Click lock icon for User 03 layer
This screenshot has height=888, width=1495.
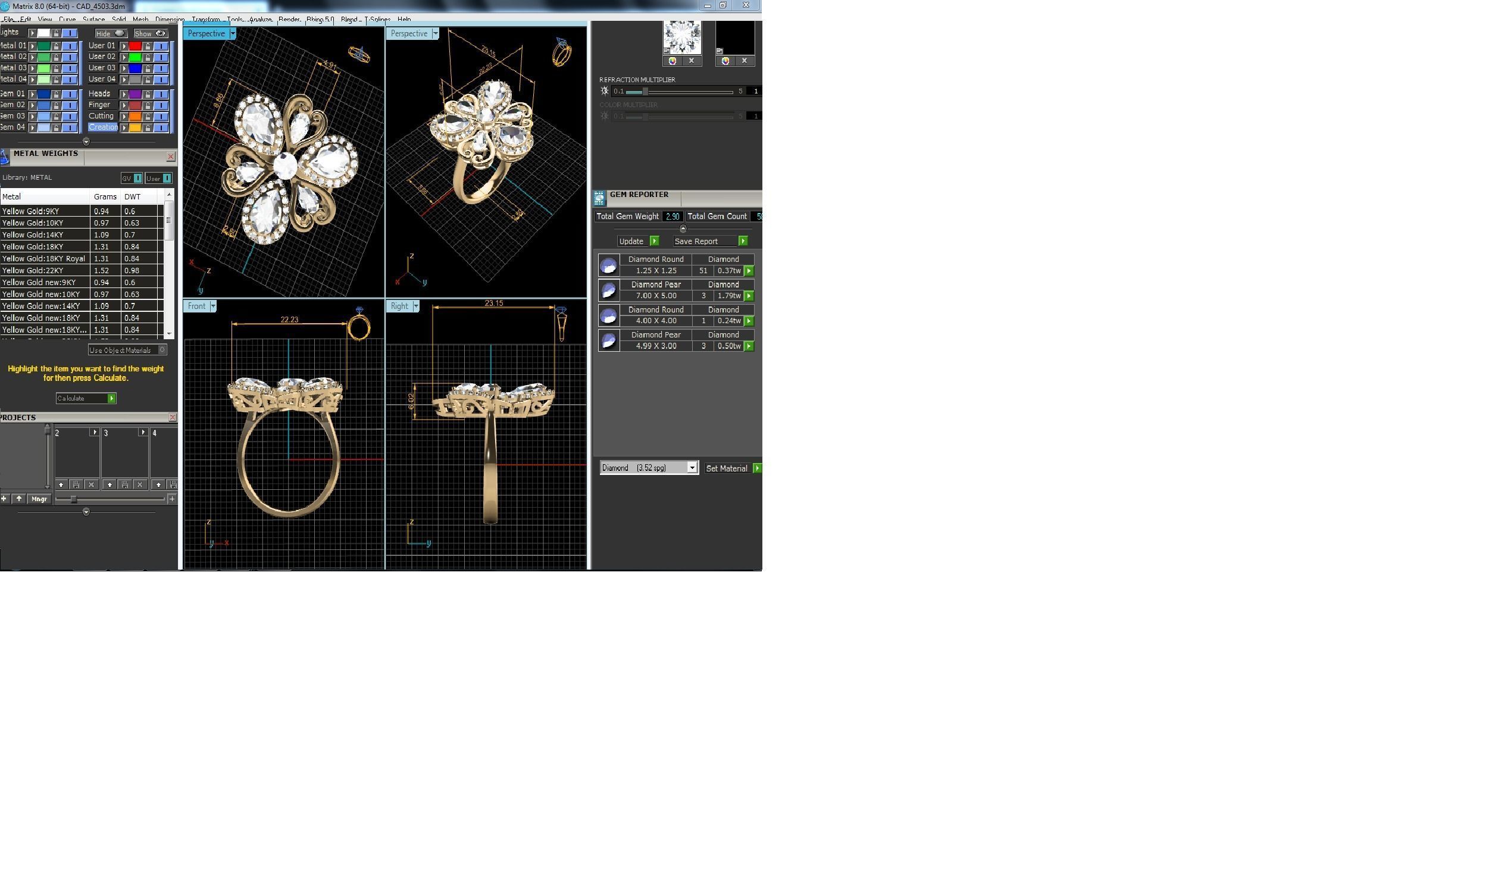147,68
